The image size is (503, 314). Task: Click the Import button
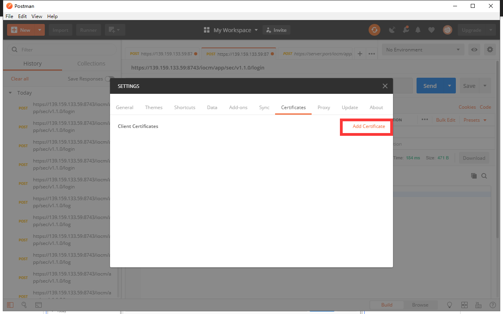[x=61, y=30]
